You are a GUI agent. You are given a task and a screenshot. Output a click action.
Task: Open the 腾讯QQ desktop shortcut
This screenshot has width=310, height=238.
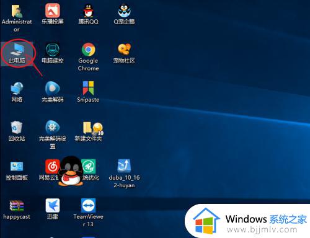[88, 11]
